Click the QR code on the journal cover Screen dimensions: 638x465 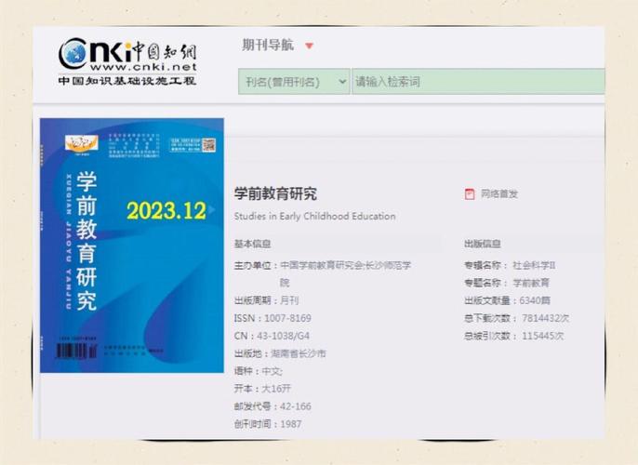pos(209,145)
